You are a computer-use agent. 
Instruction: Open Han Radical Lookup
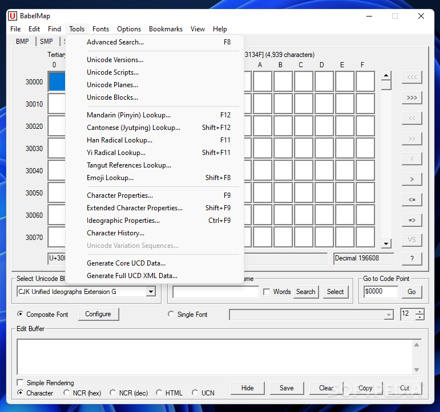point(154,140)
